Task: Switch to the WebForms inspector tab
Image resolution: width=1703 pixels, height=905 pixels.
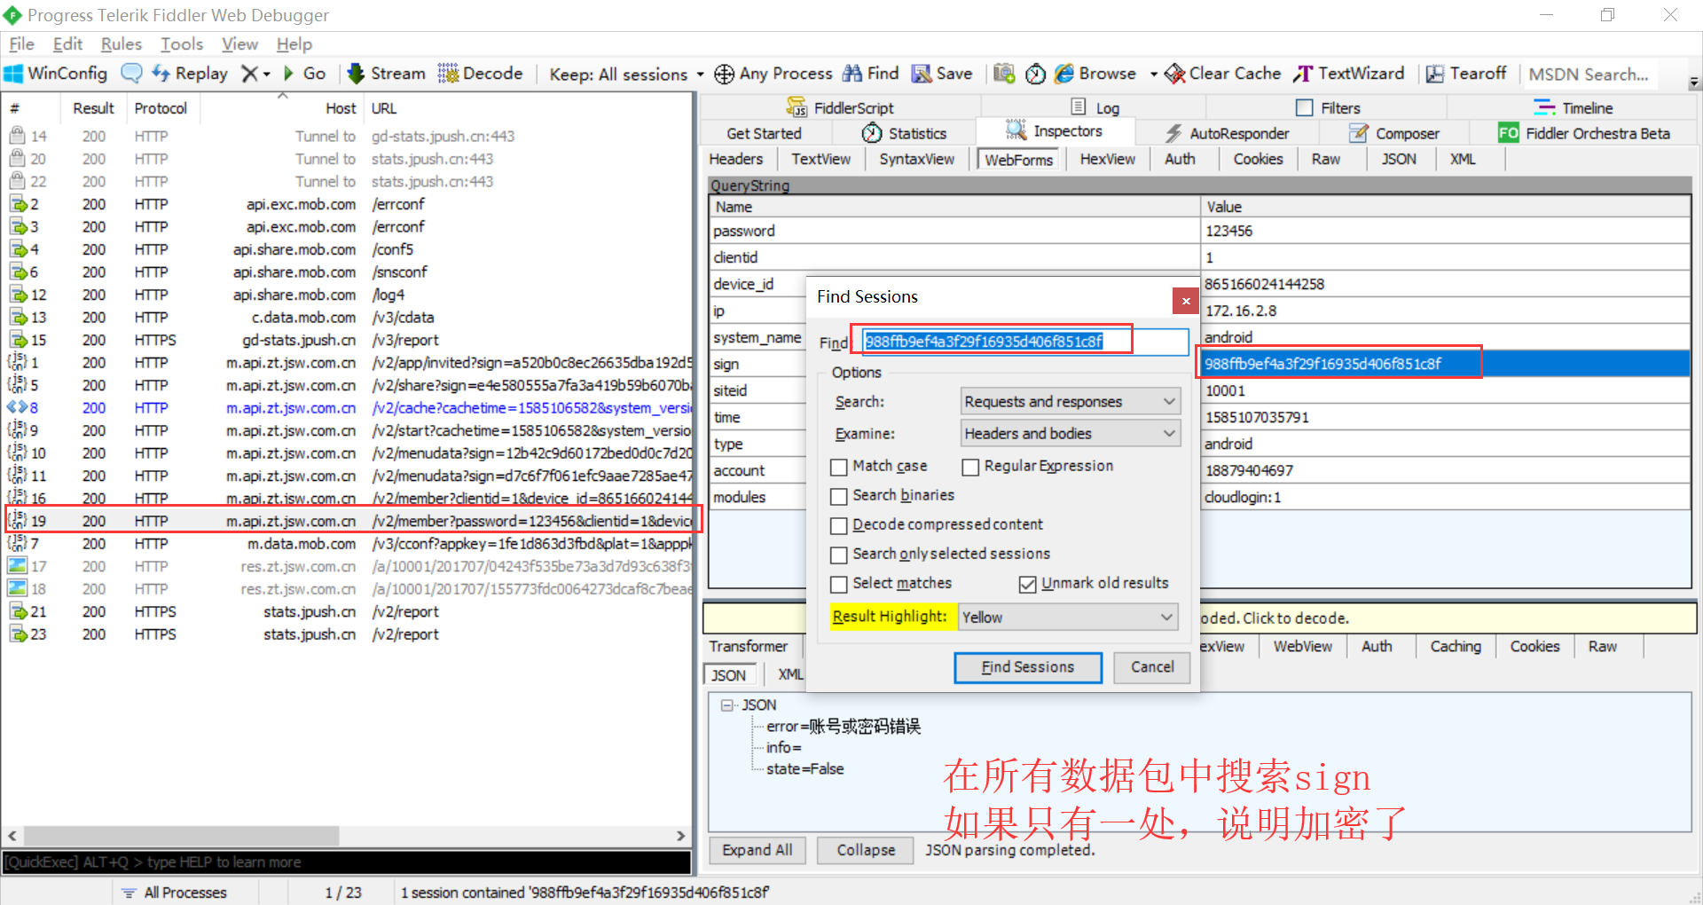Action: 1018,160
